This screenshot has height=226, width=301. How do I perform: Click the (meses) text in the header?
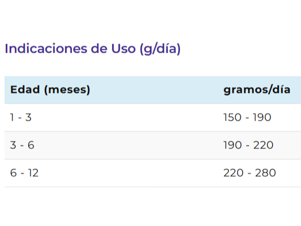coord(67,89)
